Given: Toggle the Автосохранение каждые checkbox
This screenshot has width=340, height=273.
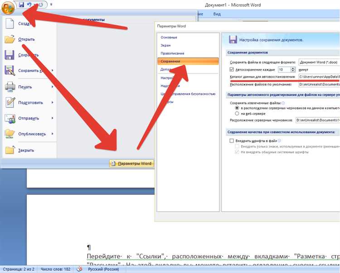Looking at the screenshot, I should [232, 69].
